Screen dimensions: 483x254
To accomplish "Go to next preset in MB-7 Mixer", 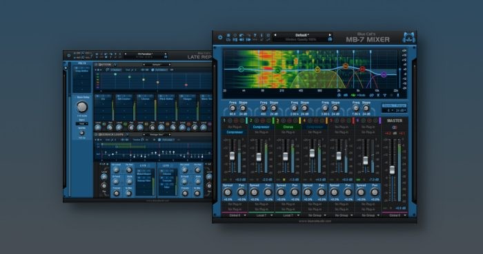I will click(330, 35).
